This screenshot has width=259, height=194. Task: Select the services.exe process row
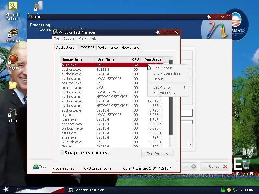coord(112,124)
